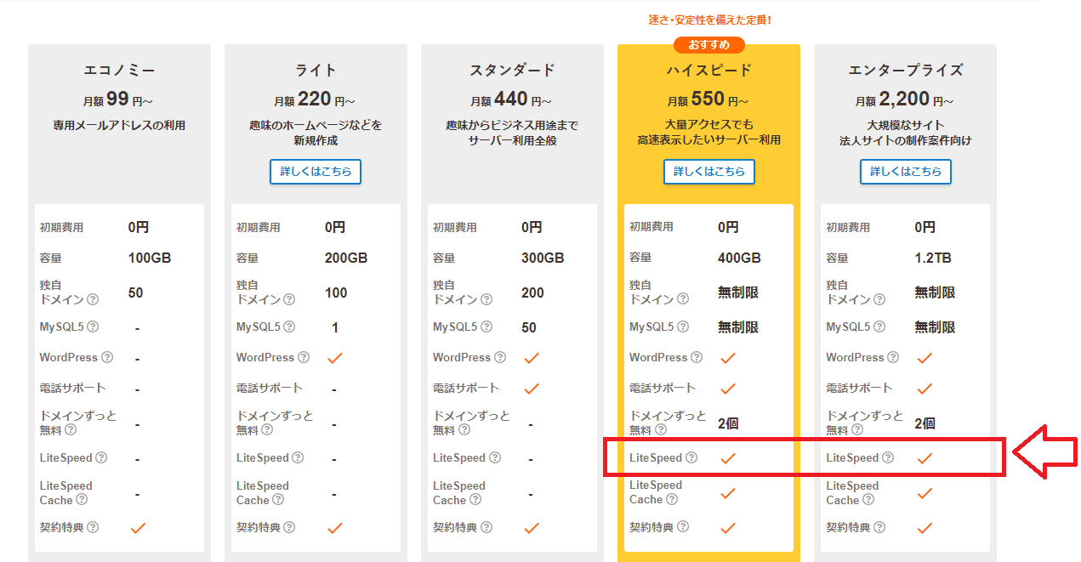Click the WordPress help icon in エコノミー plan

pos(107,357)
